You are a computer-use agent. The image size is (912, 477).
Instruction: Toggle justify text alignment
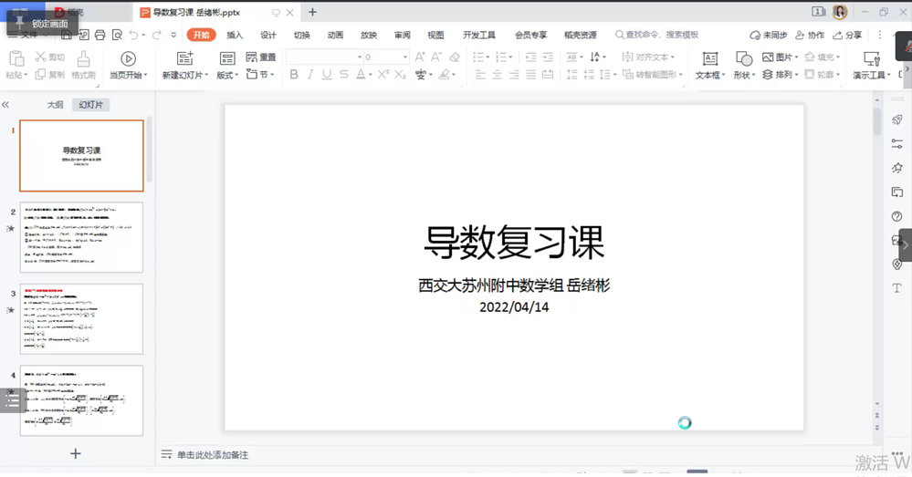coord(530,75)
